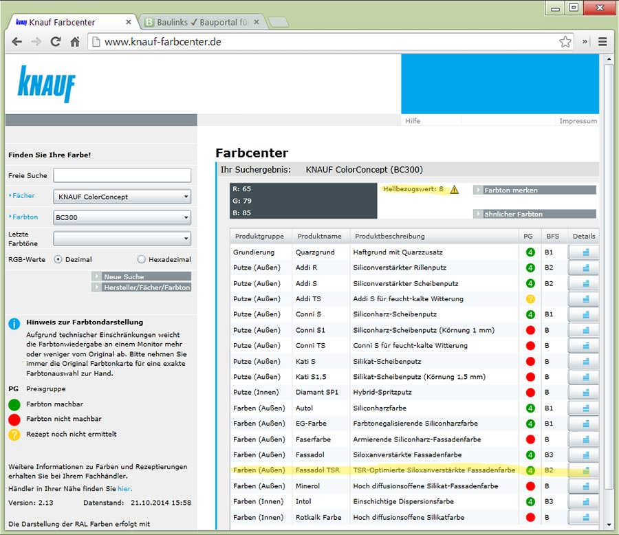This screenshot has width=619, height=535.
Task: Open details for Faserfarbe row
Action: [583, 439]
